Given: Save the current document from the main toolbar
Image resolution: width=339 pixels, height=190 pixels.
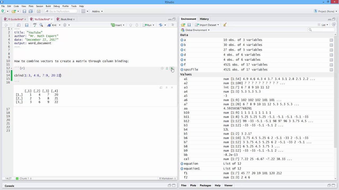Looking at the screenshot, I should pyautogui.click(x=24, y=11).
